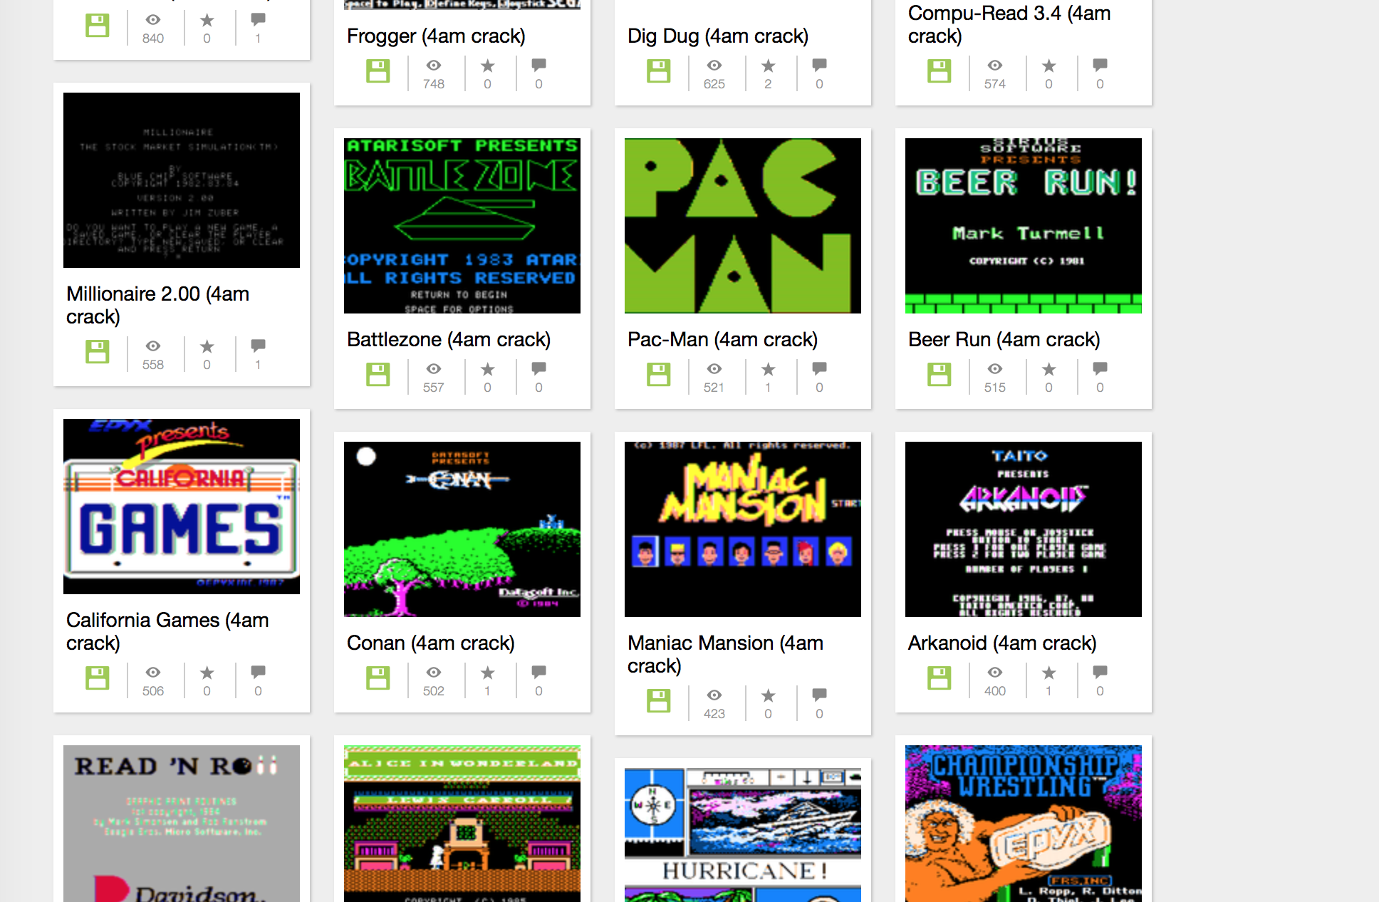Click the favorites star under Conan
Image resolution: width=1379 pixels, height=902 pixels.
tap(487, 673)
